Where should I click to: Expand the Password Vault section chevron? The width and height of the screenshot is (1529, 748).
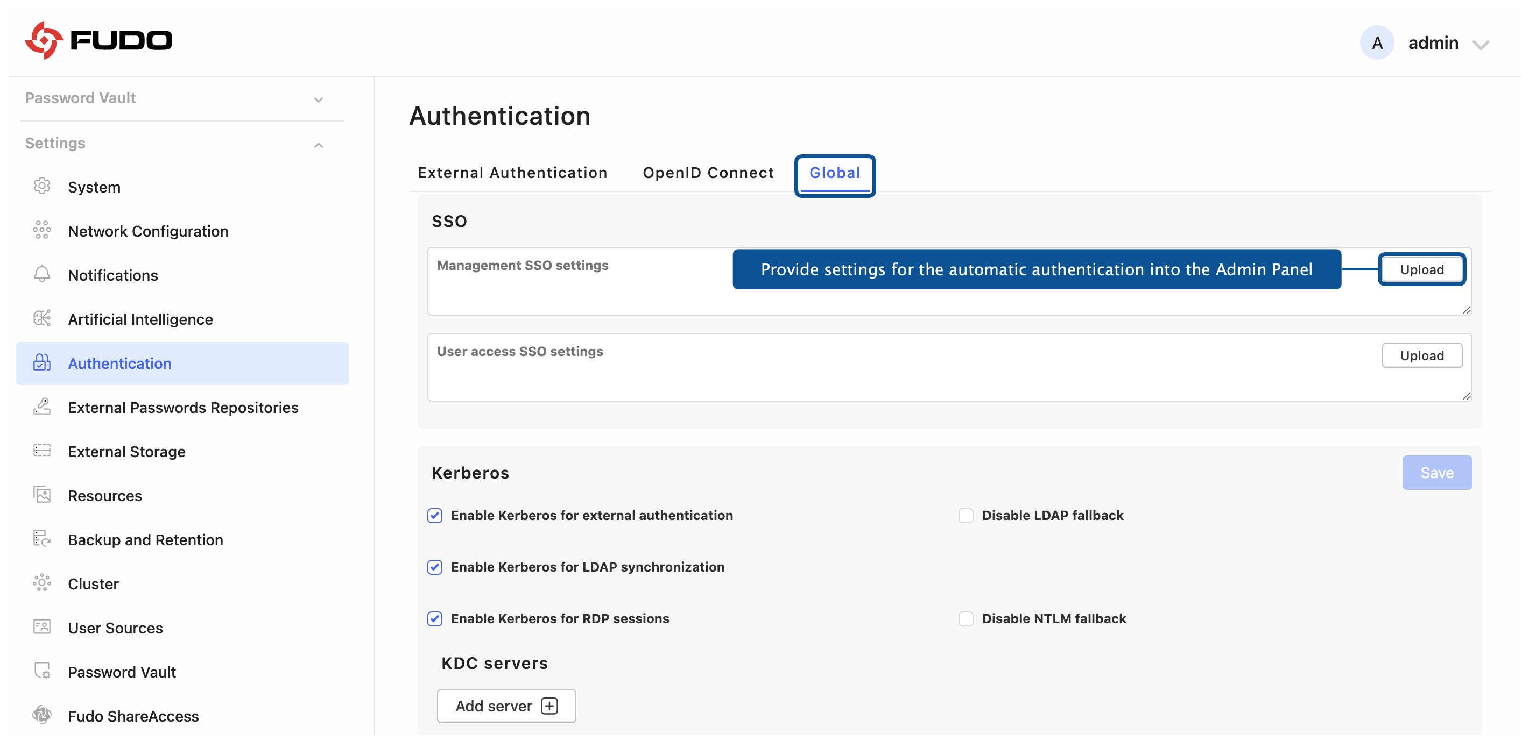[x=319, y=99]
